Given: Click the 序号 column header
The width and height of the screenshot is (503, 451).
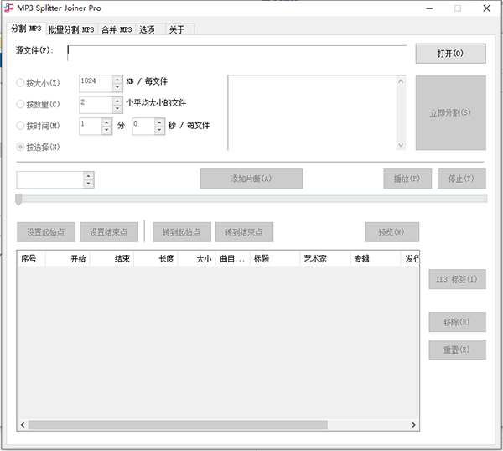Looking at the screenshot, I should (x=32, y=258).
